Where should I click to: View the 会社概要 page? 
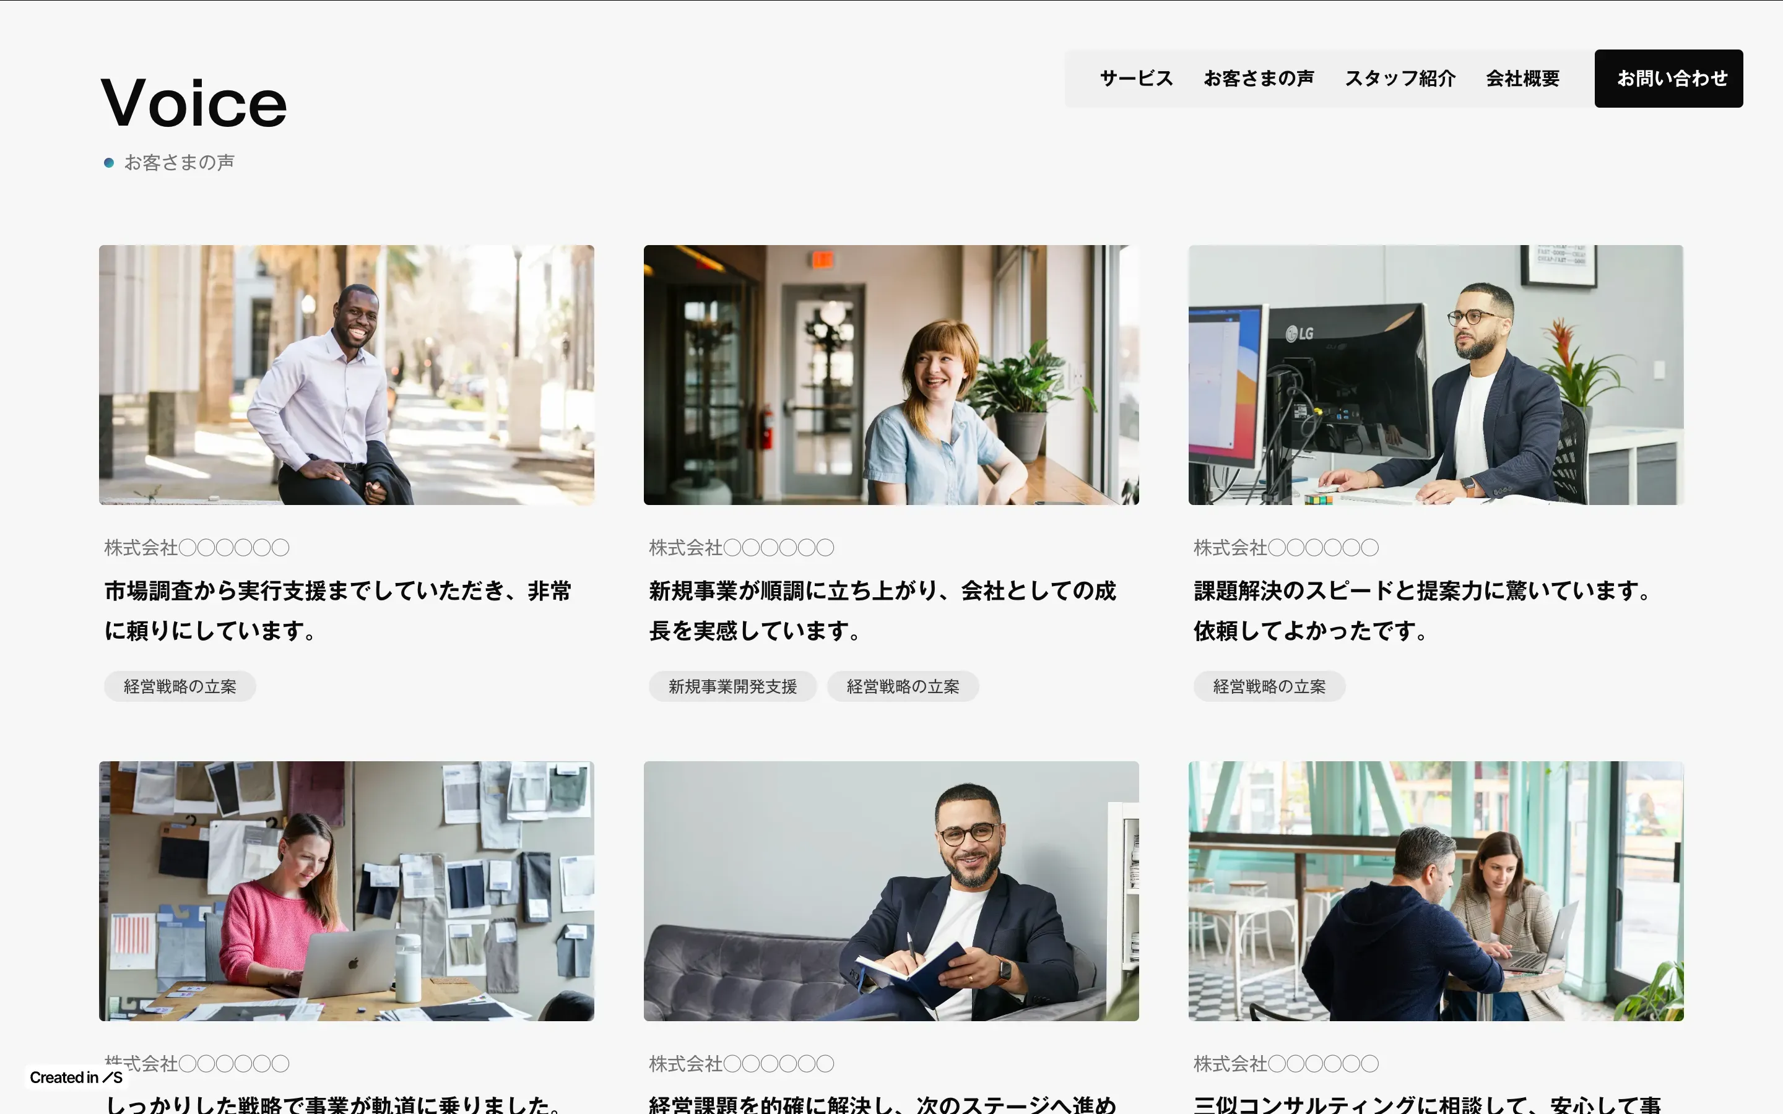[1522, 78]
